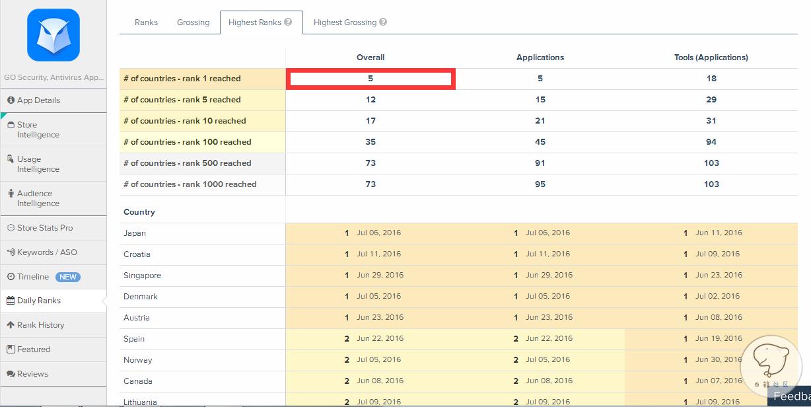Open Store Intelligence section
811x407 pixels.
38,129
